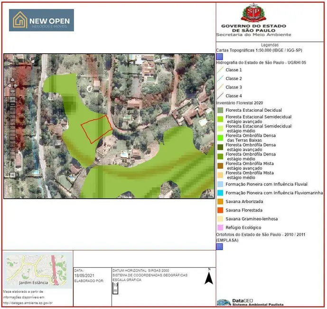Screen dimensions: 327x309
Task: Click the Cartas Topográficas blue checkered icon
Action: coord(219,57)
